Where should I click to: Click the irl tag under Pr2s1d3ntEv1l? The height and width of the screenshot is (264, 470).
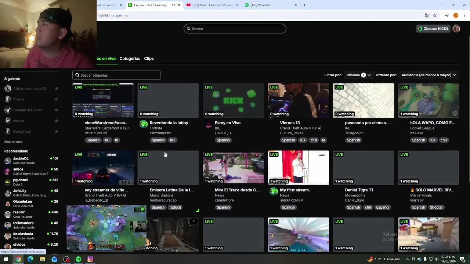pos(117,140)
